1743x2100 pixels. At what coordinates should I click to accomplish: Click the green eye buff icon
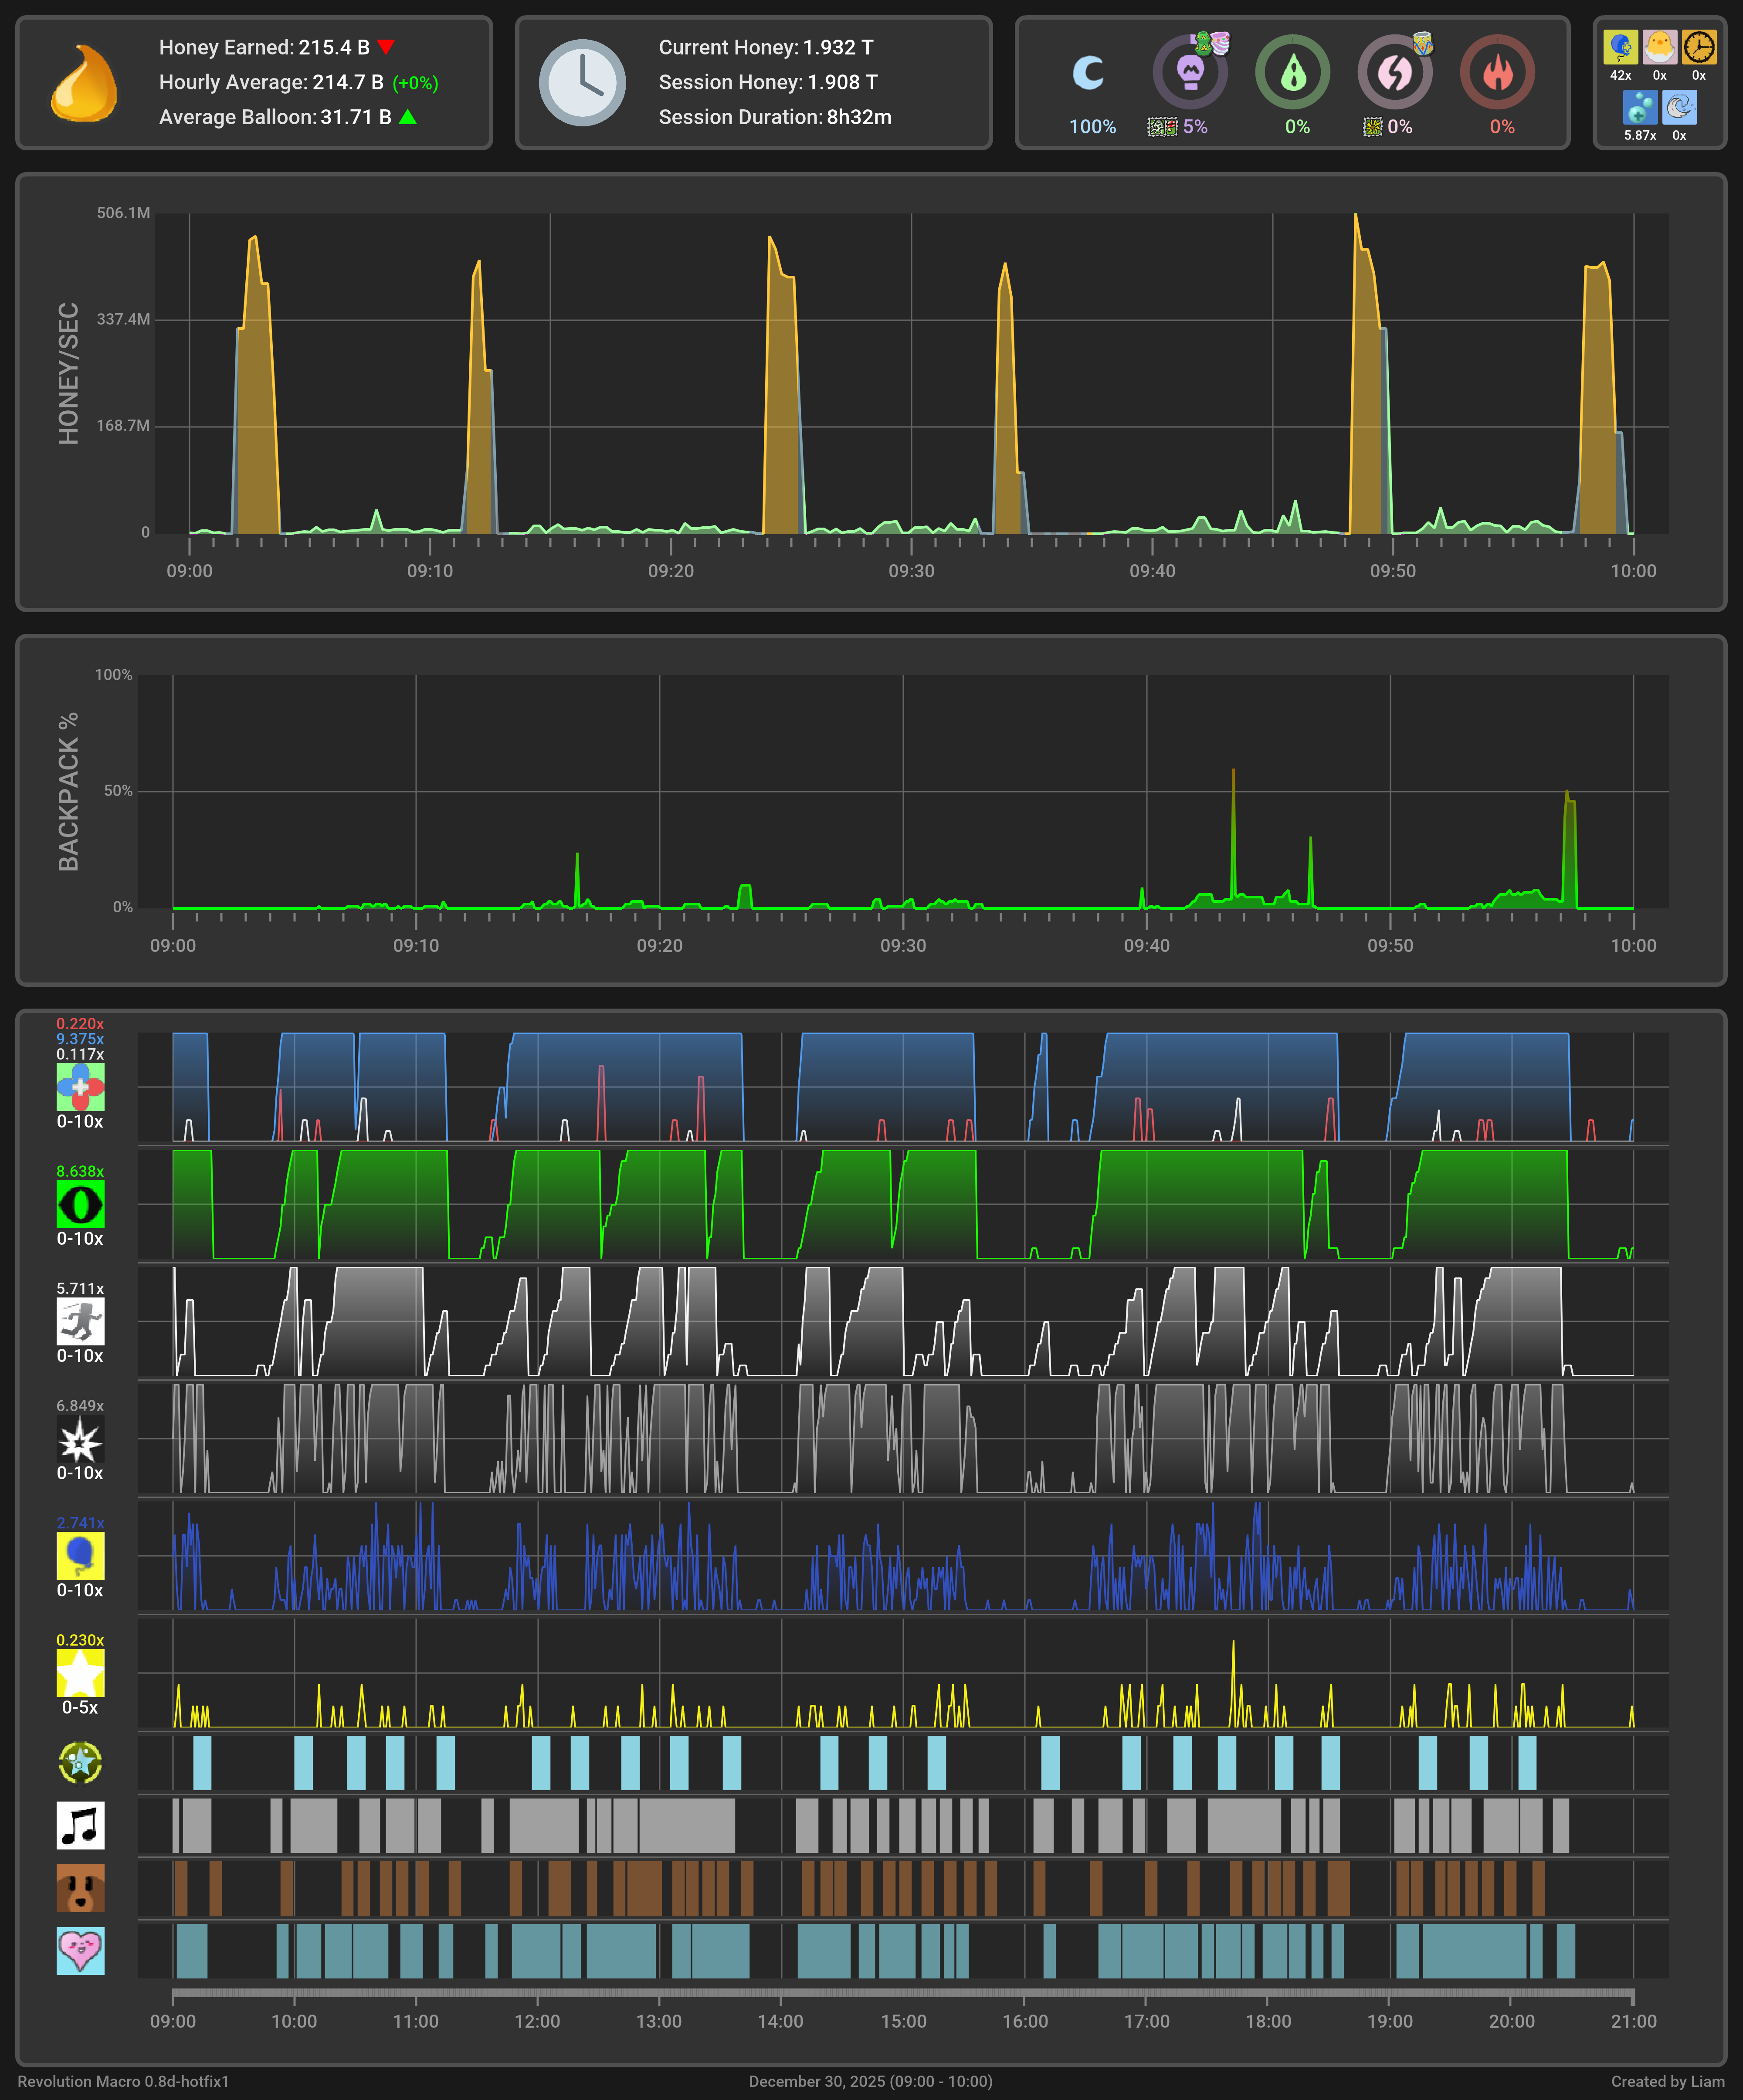click(x=80, y=1204)
